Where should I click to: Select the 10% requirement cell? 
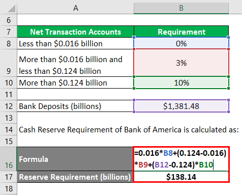(x=181, y=82)
